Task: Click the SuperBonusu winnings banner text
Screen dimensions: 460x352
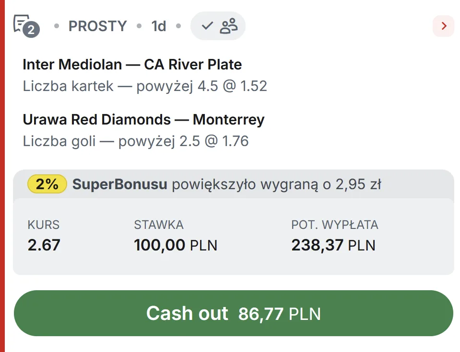Action: [x=227, y=184]
